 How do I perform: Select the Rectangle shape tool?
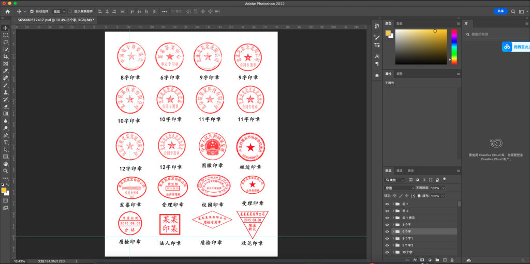pos(5,157)
